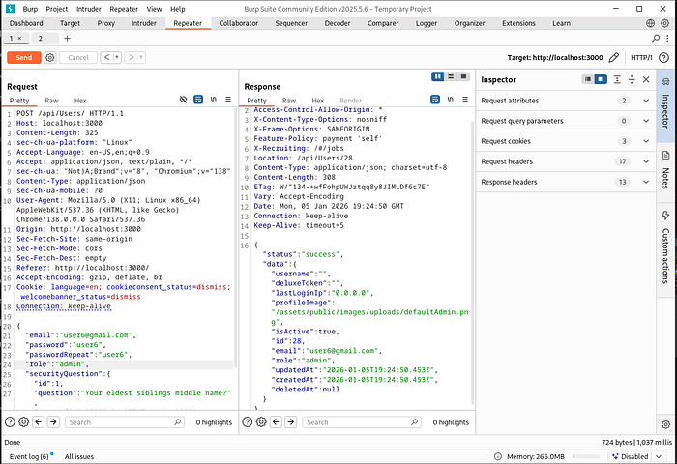This screenshot has width=677, height=464.
Task: Open history forward dropdown arrow
Action: [141, 57]
